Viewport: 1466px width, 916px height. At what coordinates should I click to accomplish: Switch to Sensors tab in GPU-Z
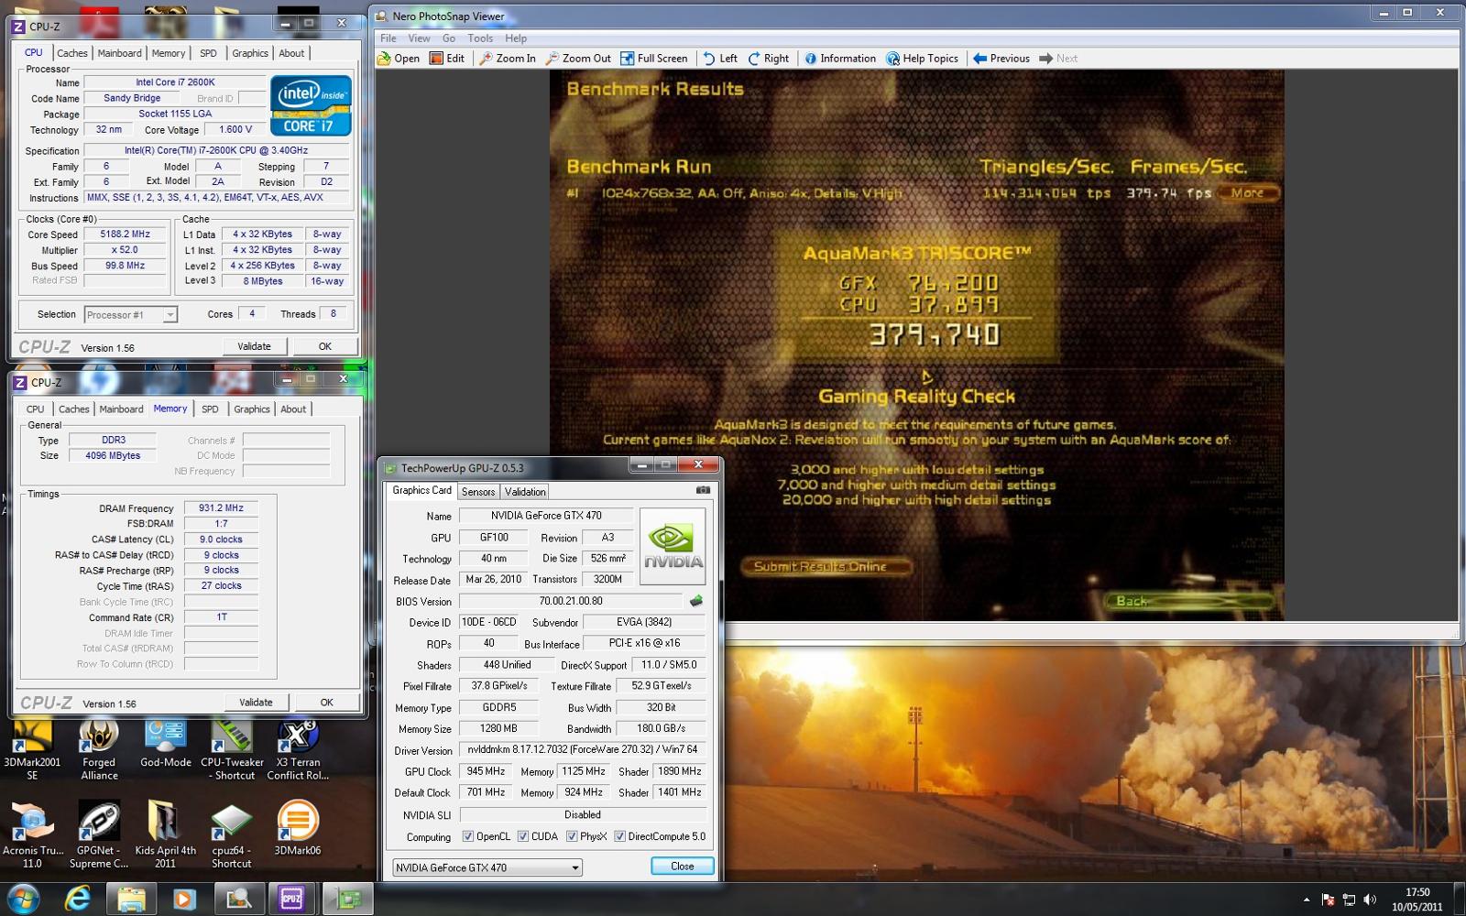(478, 492)
